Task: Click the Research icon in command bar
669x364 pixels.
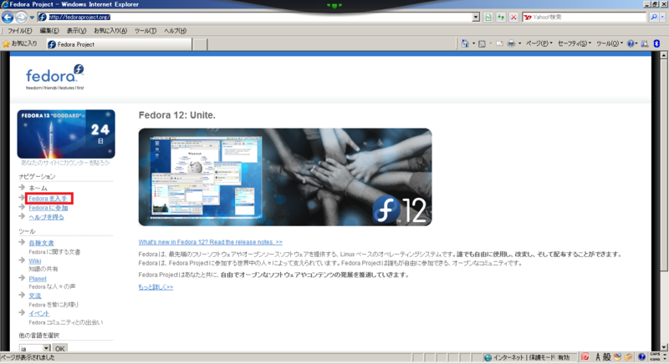Action: (645, 43)
